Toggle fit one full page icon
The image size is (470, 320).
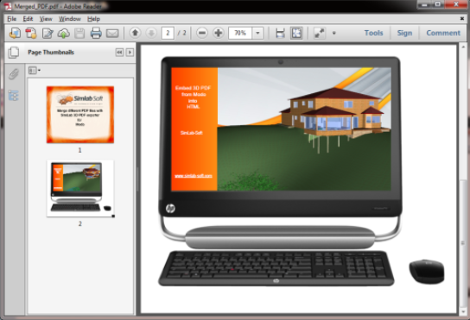296,33
